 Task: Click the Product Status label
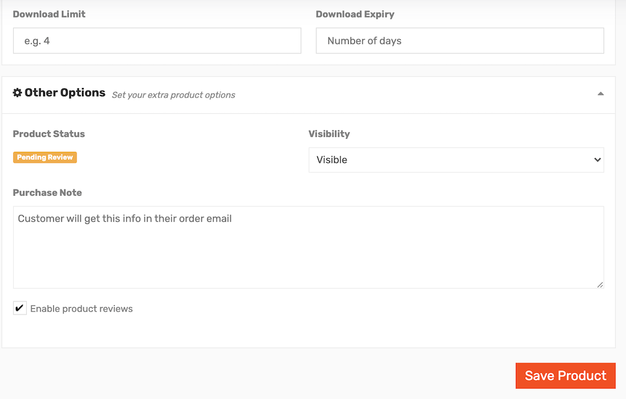[x=49, y=134]
